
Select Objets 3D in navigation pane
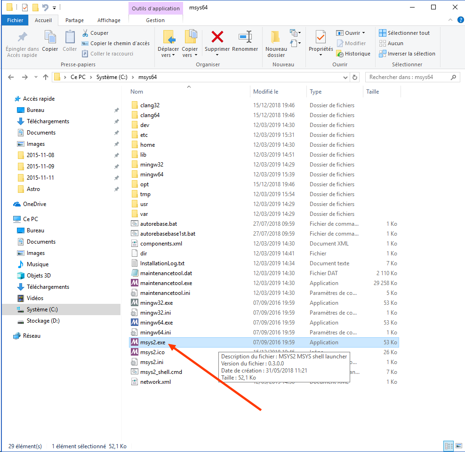(39, 275)
